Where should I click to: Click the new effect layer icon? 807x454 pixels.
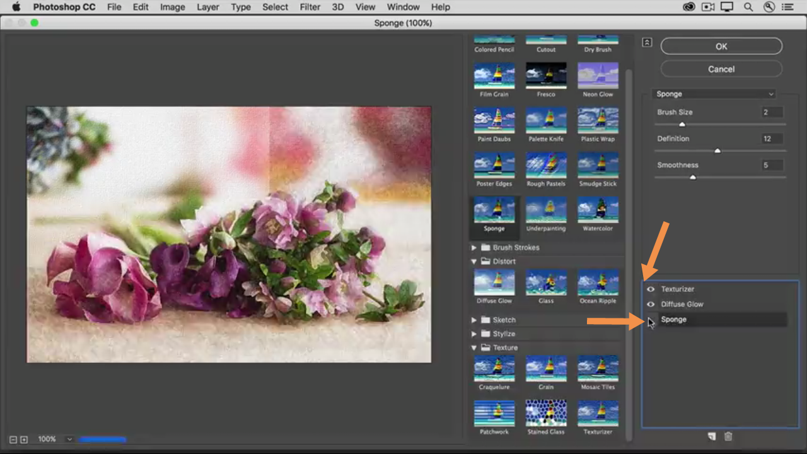pos(712,436)
